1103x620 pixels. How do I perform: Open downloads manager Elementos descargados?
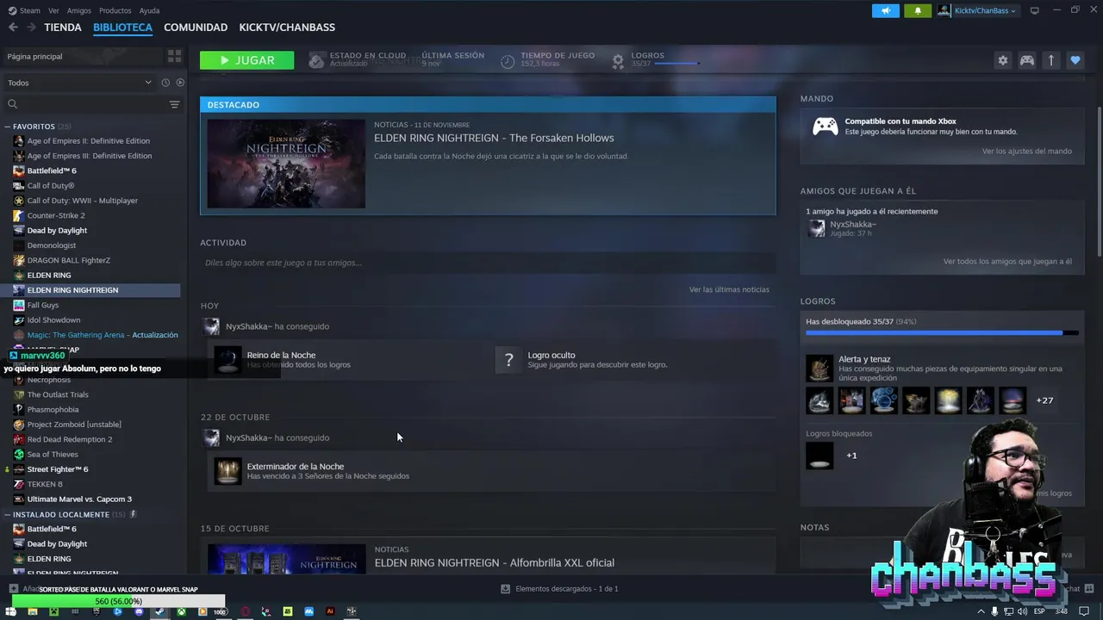point(559,589)
